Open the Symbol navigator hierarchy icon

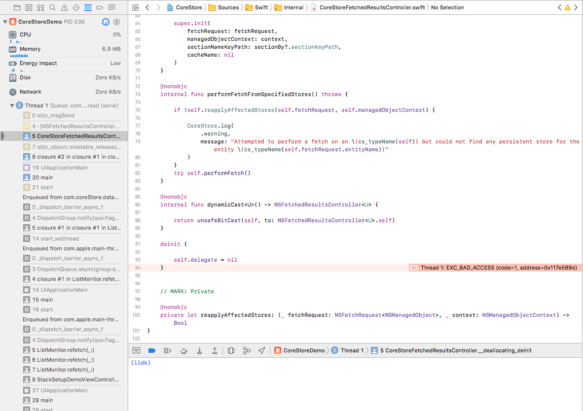[40, 7]
